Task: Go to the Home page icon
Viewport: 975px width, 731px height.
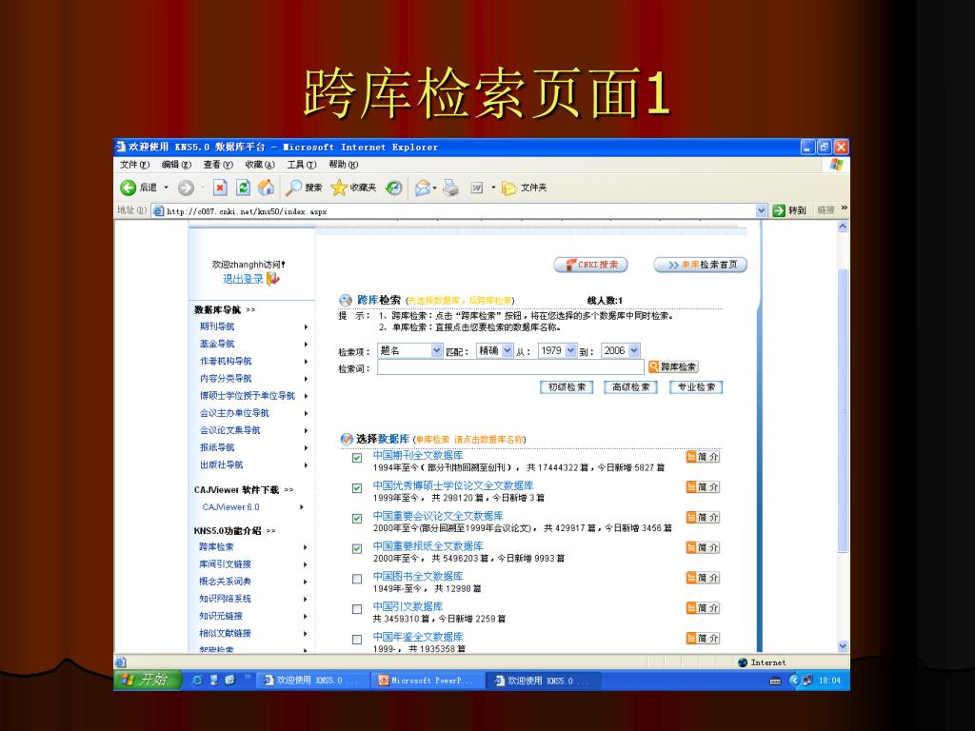Action: (x=267, y=188)
